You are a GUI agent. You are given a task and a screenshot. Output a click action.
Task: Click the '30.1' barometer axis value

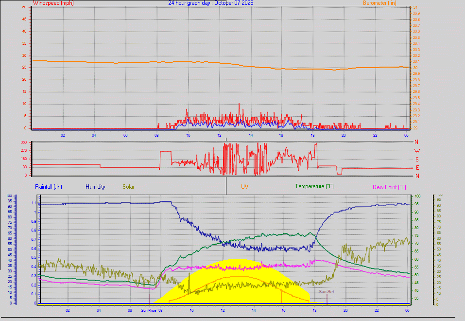pyautogui.click(x=416, y=61)
